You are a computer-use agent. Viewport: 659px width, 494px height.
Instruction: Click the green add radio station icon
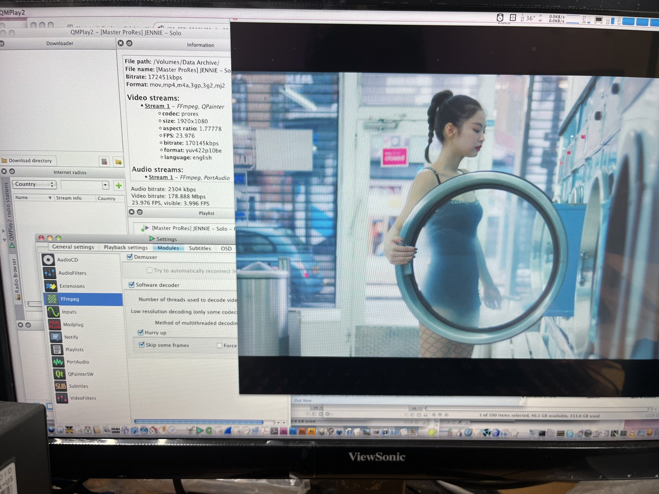pos(119,185)
